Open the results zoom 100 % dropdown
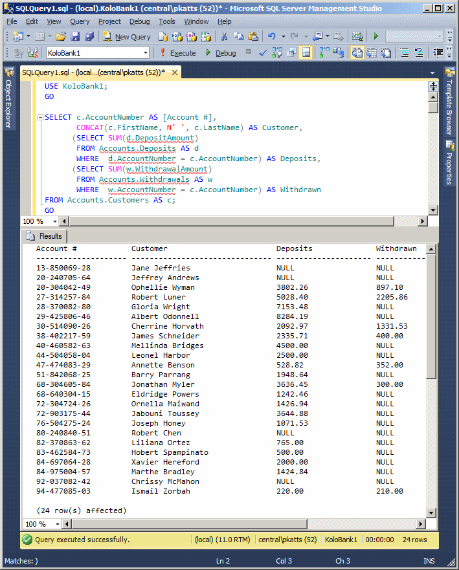 pos(57,524)
